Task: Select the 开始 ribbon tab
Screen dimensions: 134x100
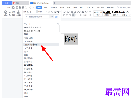Action: 39,7
